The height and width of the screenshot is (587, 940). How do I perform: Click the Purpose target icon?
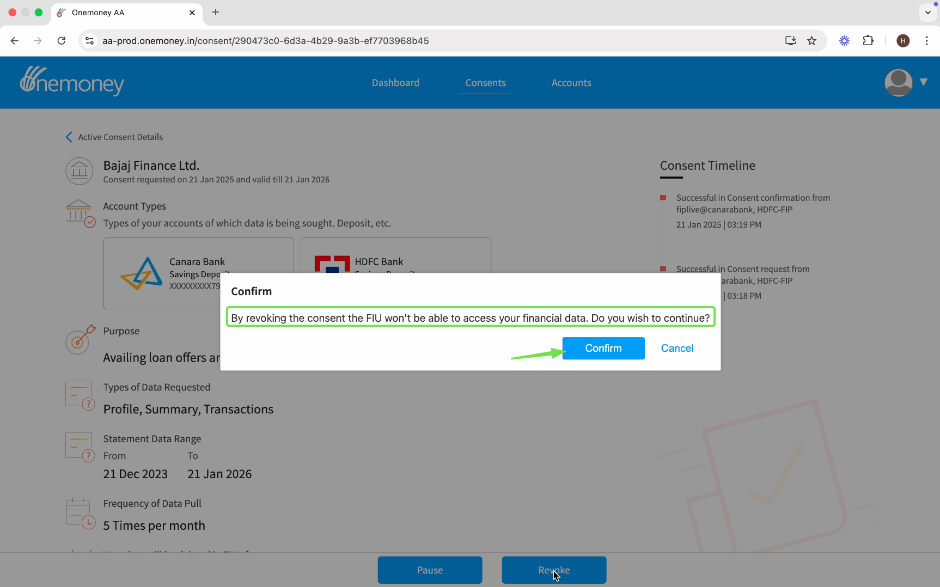point(81,339)
